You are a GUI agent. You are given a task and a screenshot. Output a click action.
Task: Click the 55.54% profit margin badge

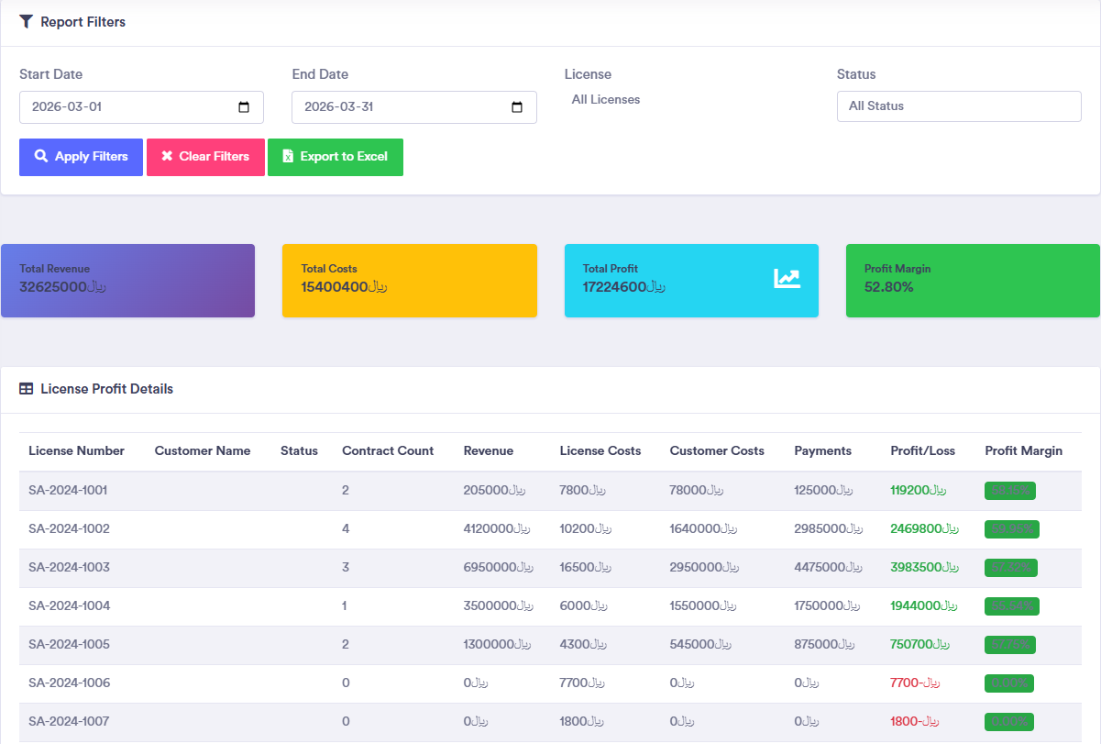tap(1012, 606)
